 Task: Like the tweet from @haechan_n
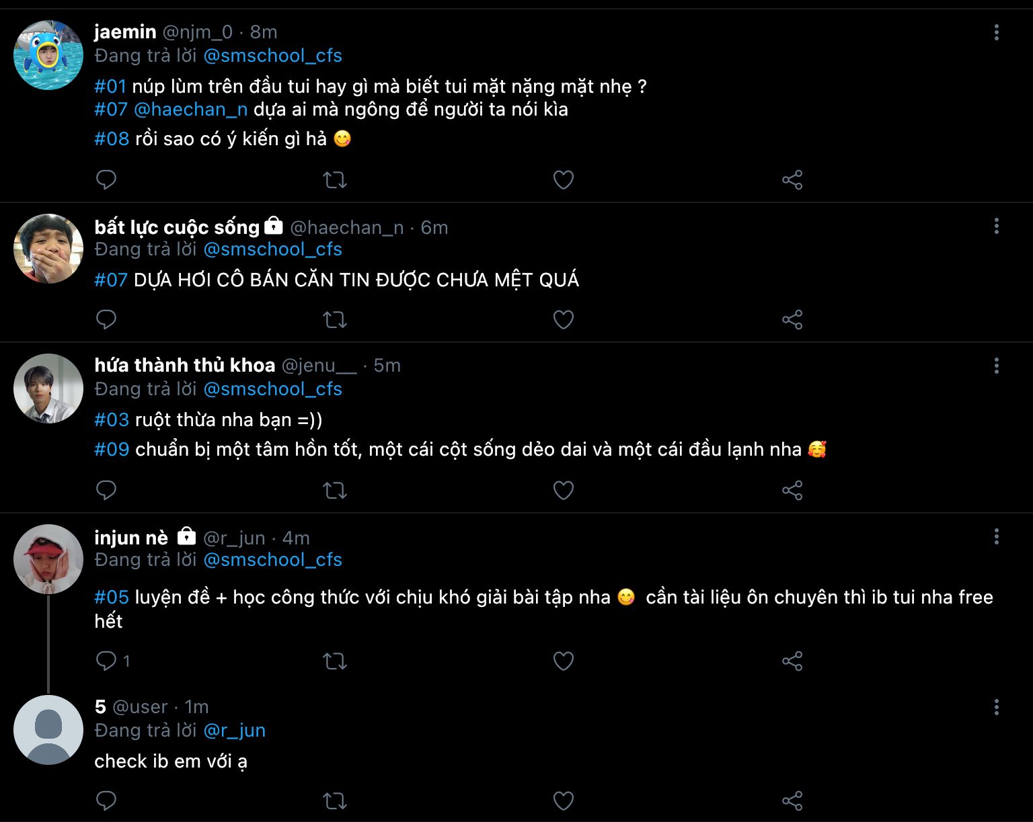(563, 319)
